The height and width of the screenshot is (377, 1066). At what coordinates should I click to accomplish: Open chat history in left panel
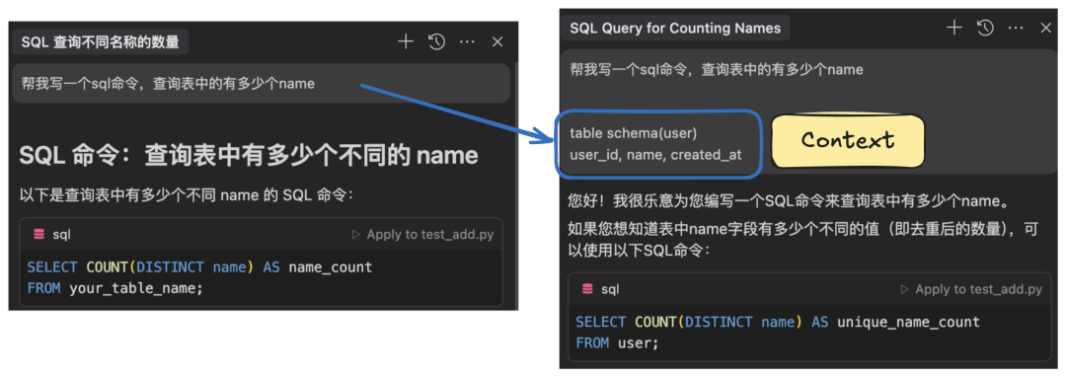click(x=436, y=42)
